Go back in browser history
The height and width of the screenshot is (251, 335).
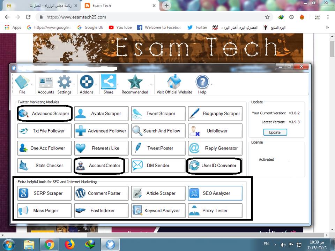[x=7, y=17]
